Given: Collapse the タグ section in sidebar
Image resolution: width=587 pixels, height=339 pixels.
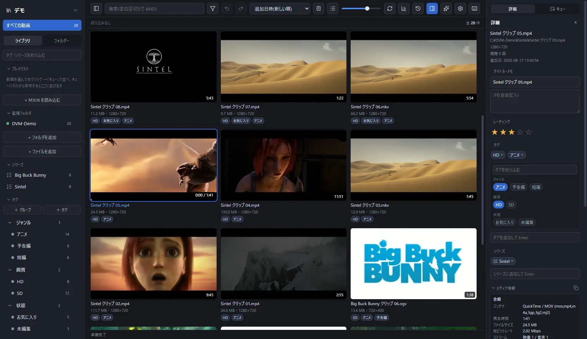Looking at the screenshot, I should coord(13,200).
